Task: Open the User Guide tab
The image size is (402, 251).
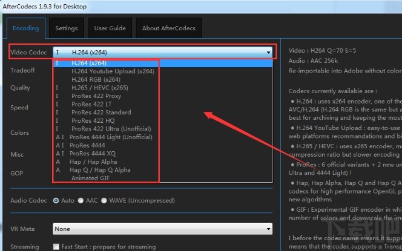Action: (x=110, y=28)
